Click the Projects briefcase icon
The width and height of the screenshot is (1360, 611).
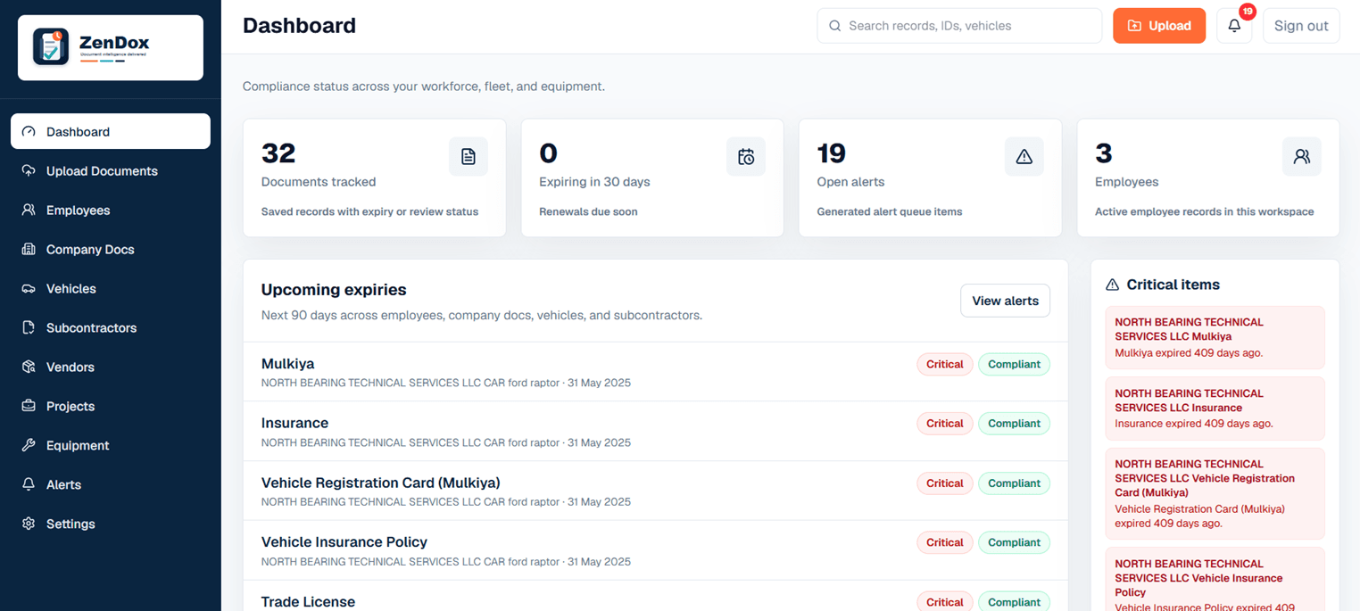tap(29, 406)
